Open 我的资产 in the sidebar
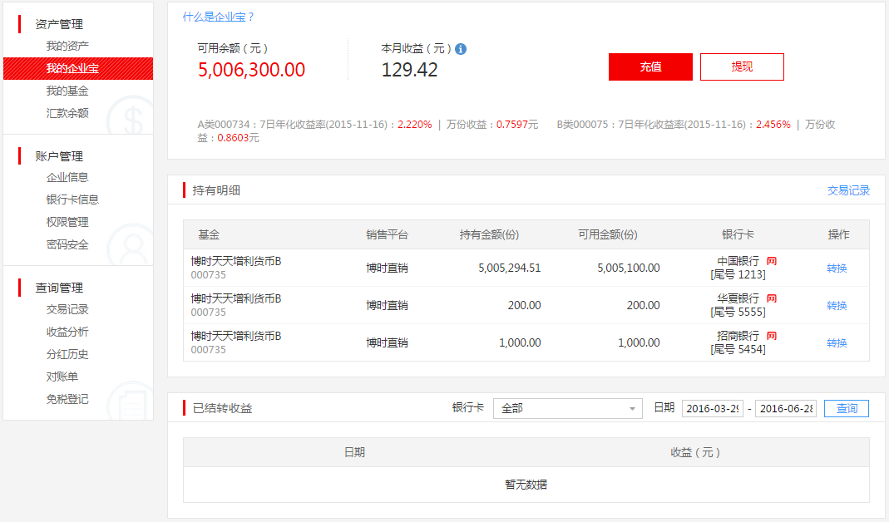The image size is (889, 522). point(67,46)
